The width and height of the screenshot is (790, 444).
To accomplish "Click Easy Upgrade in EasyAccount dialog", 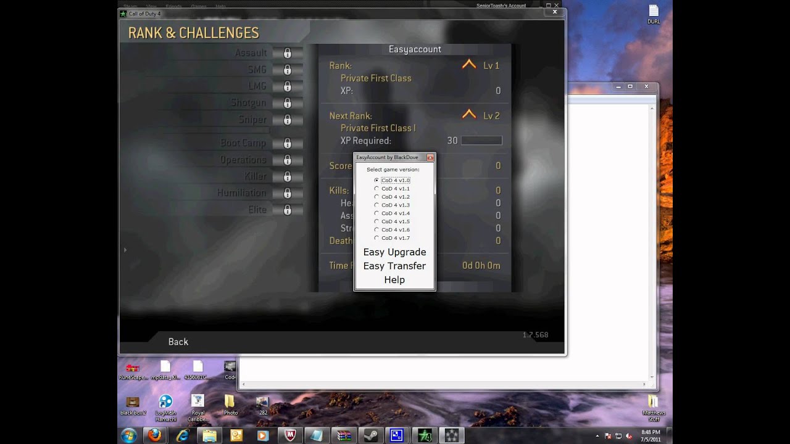I will tap(394, 252).
